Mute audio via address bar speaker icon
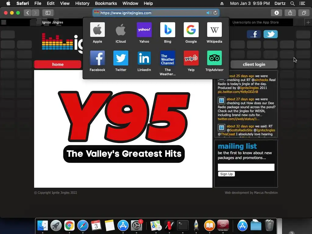This screenshot has height=234, width=312. [208, 13]
